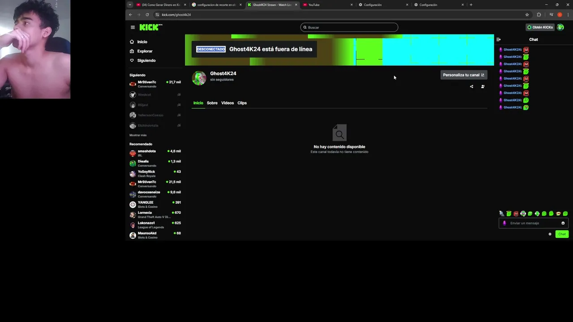Reload the page in the browser
The width and height of the screenshot is (573, 322).
tap(147, 15)
